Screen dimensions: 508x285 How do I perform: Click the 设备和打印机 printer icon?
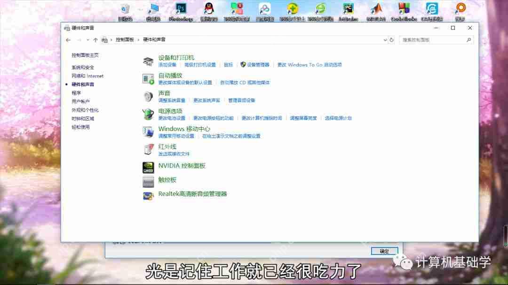point(149,61)
